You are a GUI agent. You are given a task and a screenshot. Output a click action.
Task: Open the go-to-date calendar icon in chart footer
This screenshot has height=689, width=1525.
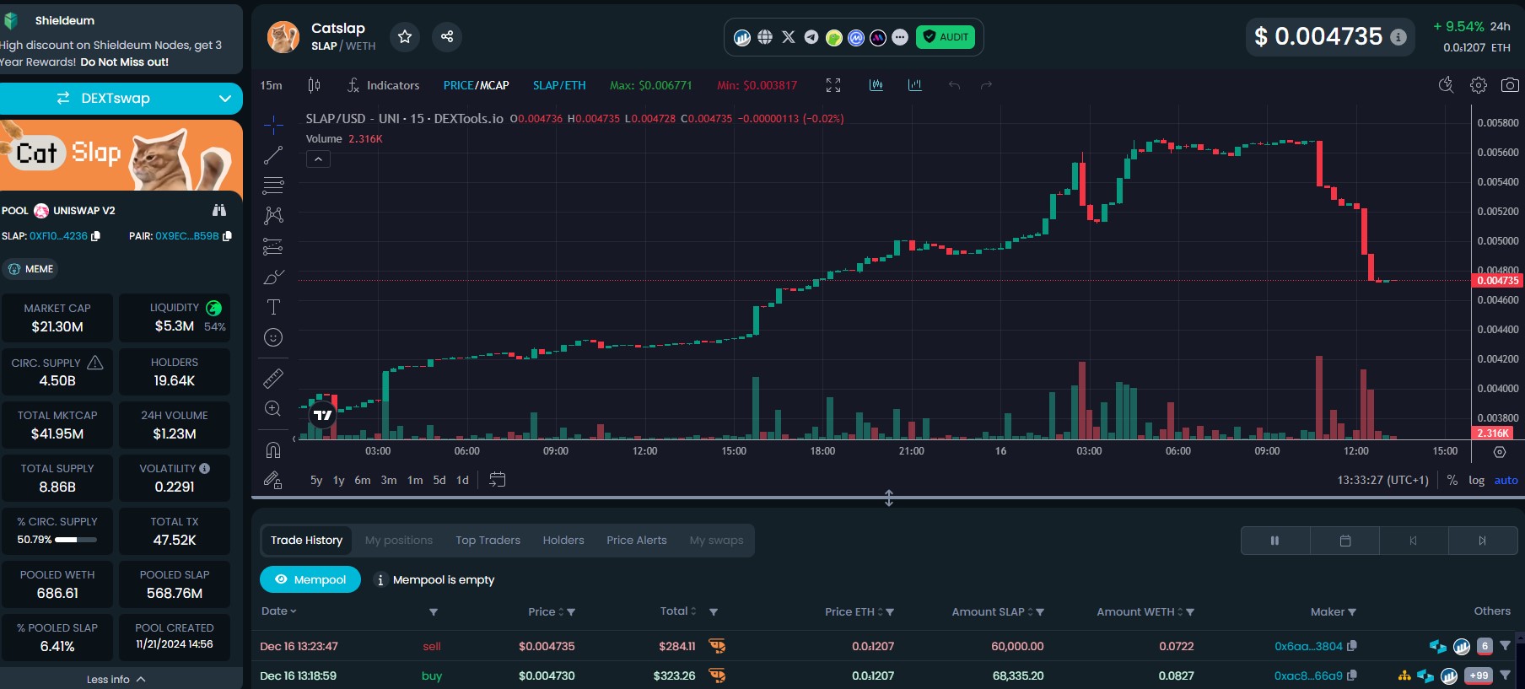(498, 479)
